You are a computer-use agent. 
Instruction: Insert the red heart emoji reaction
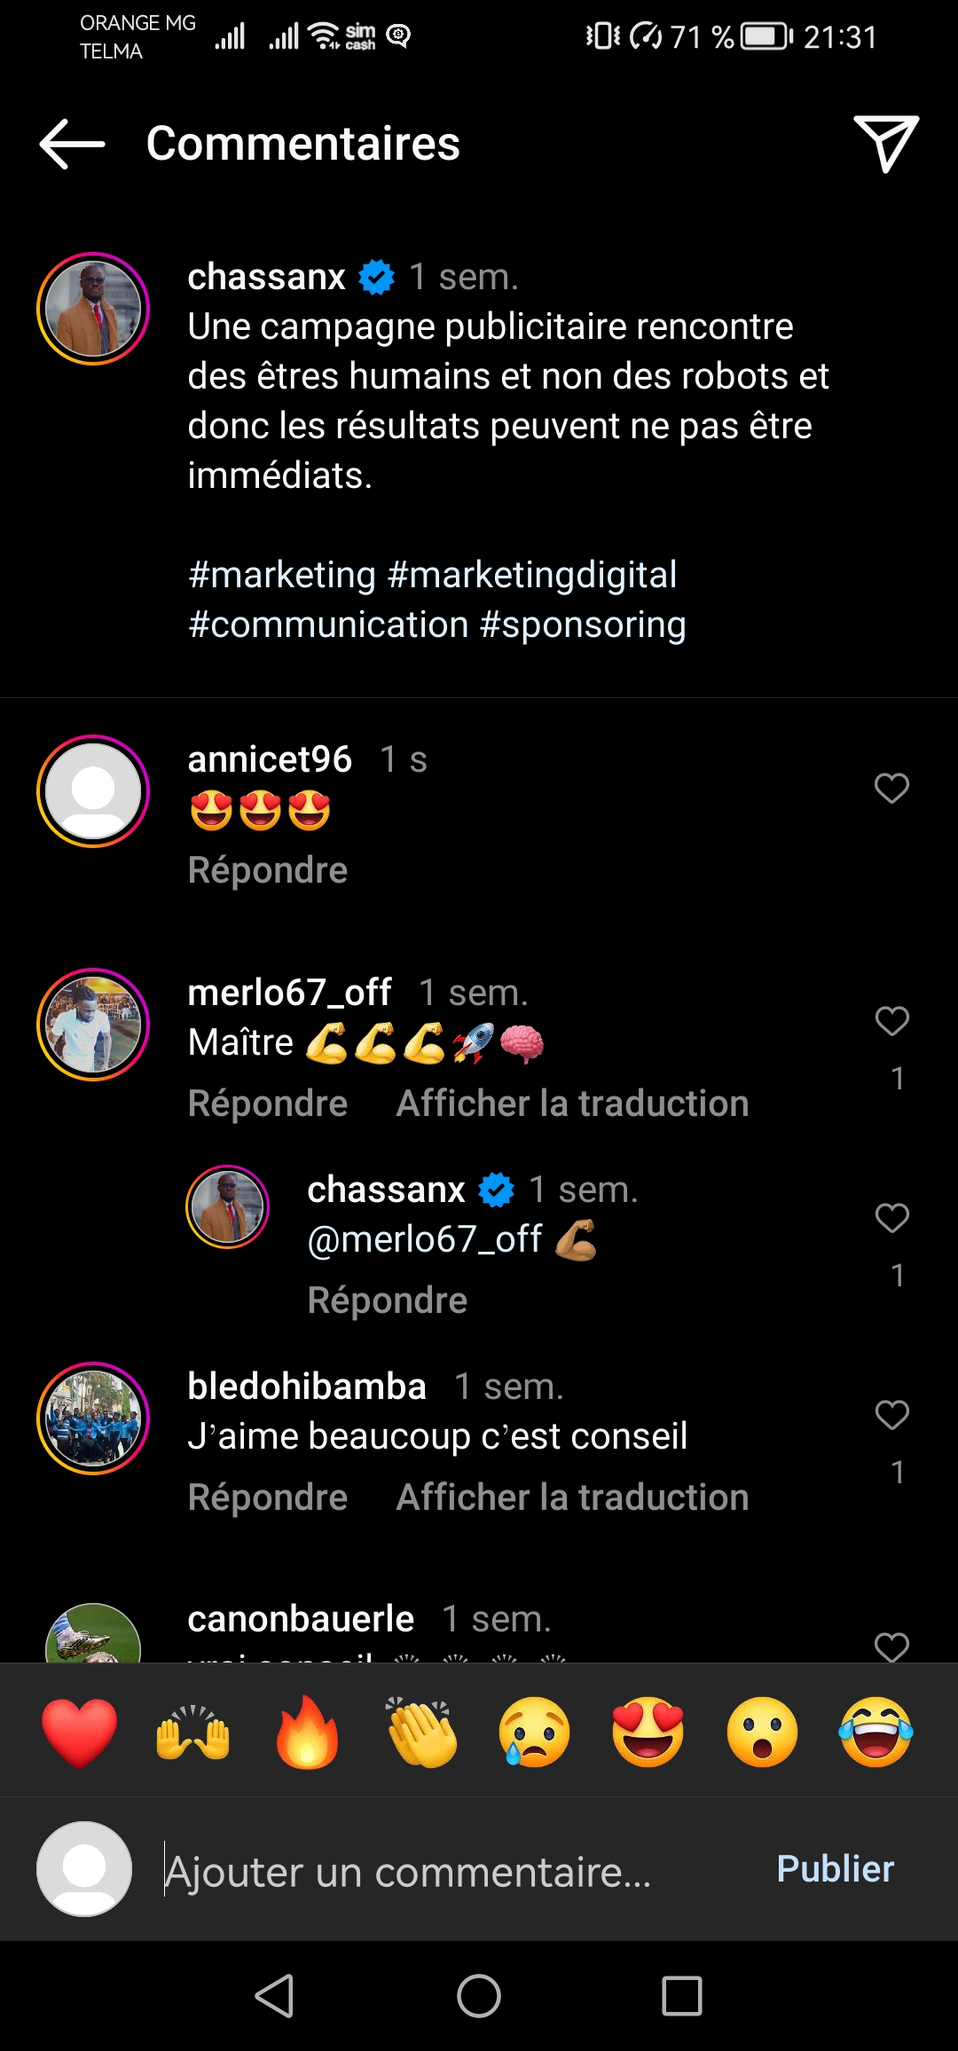(x=79, y=1733)
